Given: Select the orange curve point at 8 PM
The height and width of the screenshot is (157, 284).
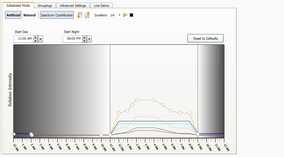Looking at the screenshot, I should point(189,113).
